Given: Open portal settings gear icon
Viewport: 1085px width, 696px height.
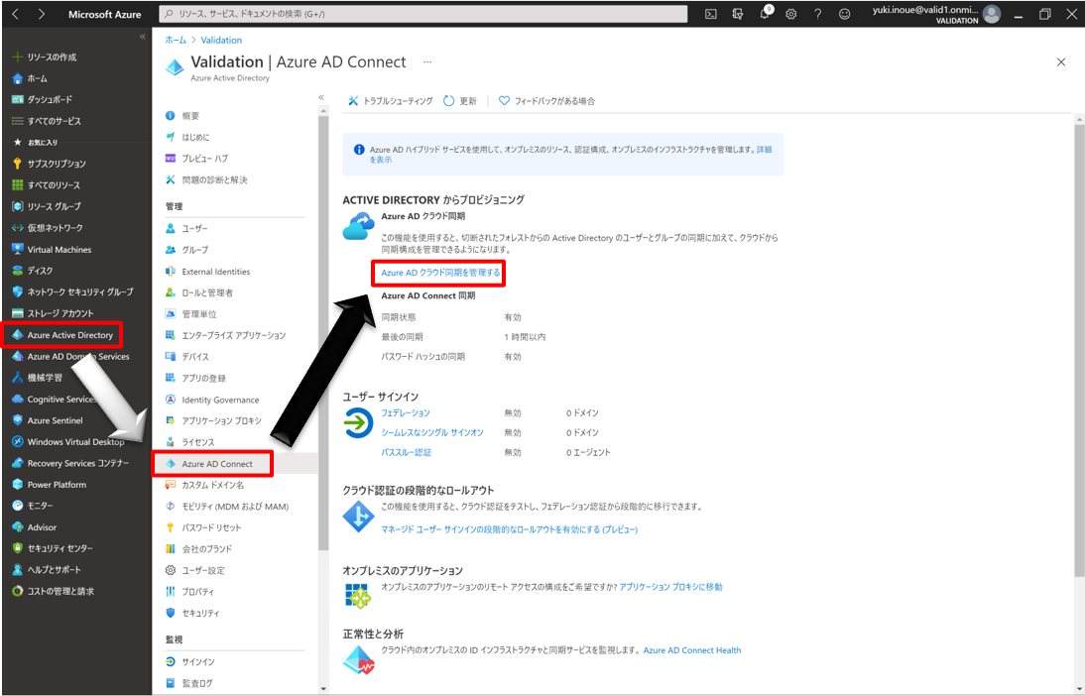Looking at the screenshot, I should click(x=790, y=14).
